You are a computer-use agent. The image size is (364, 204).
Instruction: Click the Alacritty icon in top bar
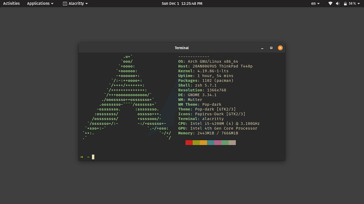(65, 4)
